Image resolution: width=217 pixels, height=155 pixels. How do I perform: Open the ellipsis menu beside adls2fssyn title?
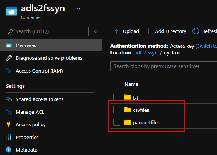click(x=78, y=8)
